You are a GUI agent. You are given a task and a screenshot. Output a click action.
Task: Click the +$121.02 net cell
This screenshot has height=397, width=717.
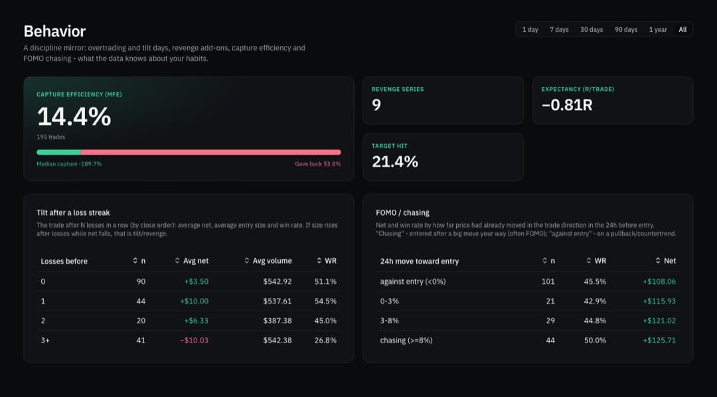pos(659,321)
